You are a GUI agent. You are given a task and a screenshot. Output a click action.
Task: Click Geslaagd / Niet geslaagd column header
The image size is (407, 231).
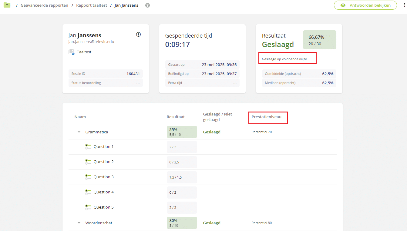(x=217, y=117)
